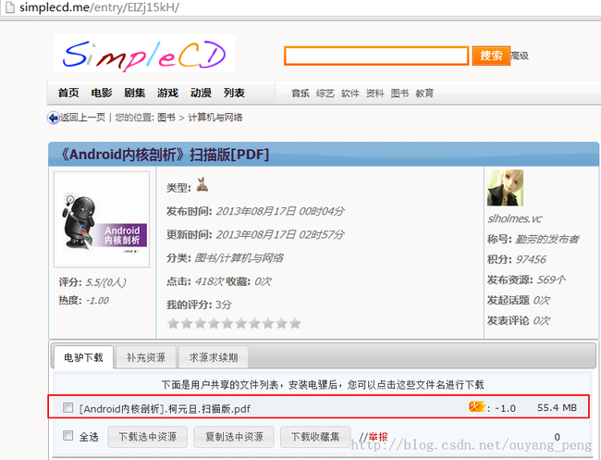
Task: Click the 下载选中资源 button
Action: (x=148, y=437)
